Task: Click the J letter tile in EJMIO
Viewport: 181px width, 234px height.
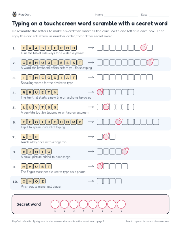Action: tap(30, 152)
